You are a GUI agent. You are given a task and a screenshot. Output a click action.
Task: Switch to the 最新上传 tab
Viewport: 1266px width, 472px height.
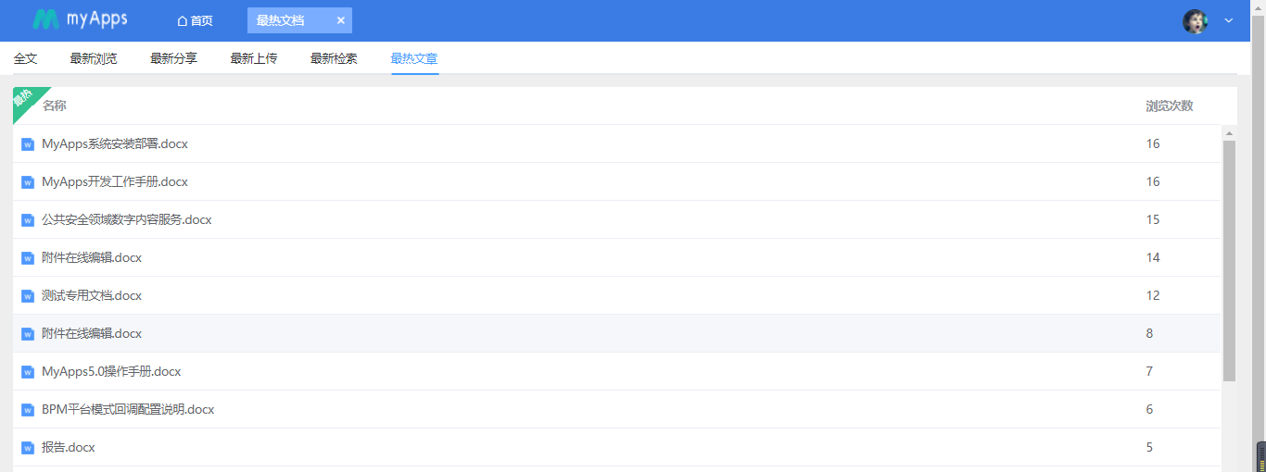(x=254, y=58)
